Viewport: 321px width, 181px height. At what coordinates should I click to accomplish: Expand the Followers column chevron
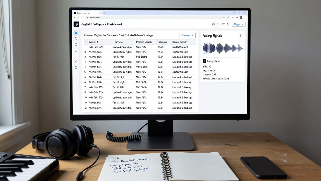click(x=169, y=42)
